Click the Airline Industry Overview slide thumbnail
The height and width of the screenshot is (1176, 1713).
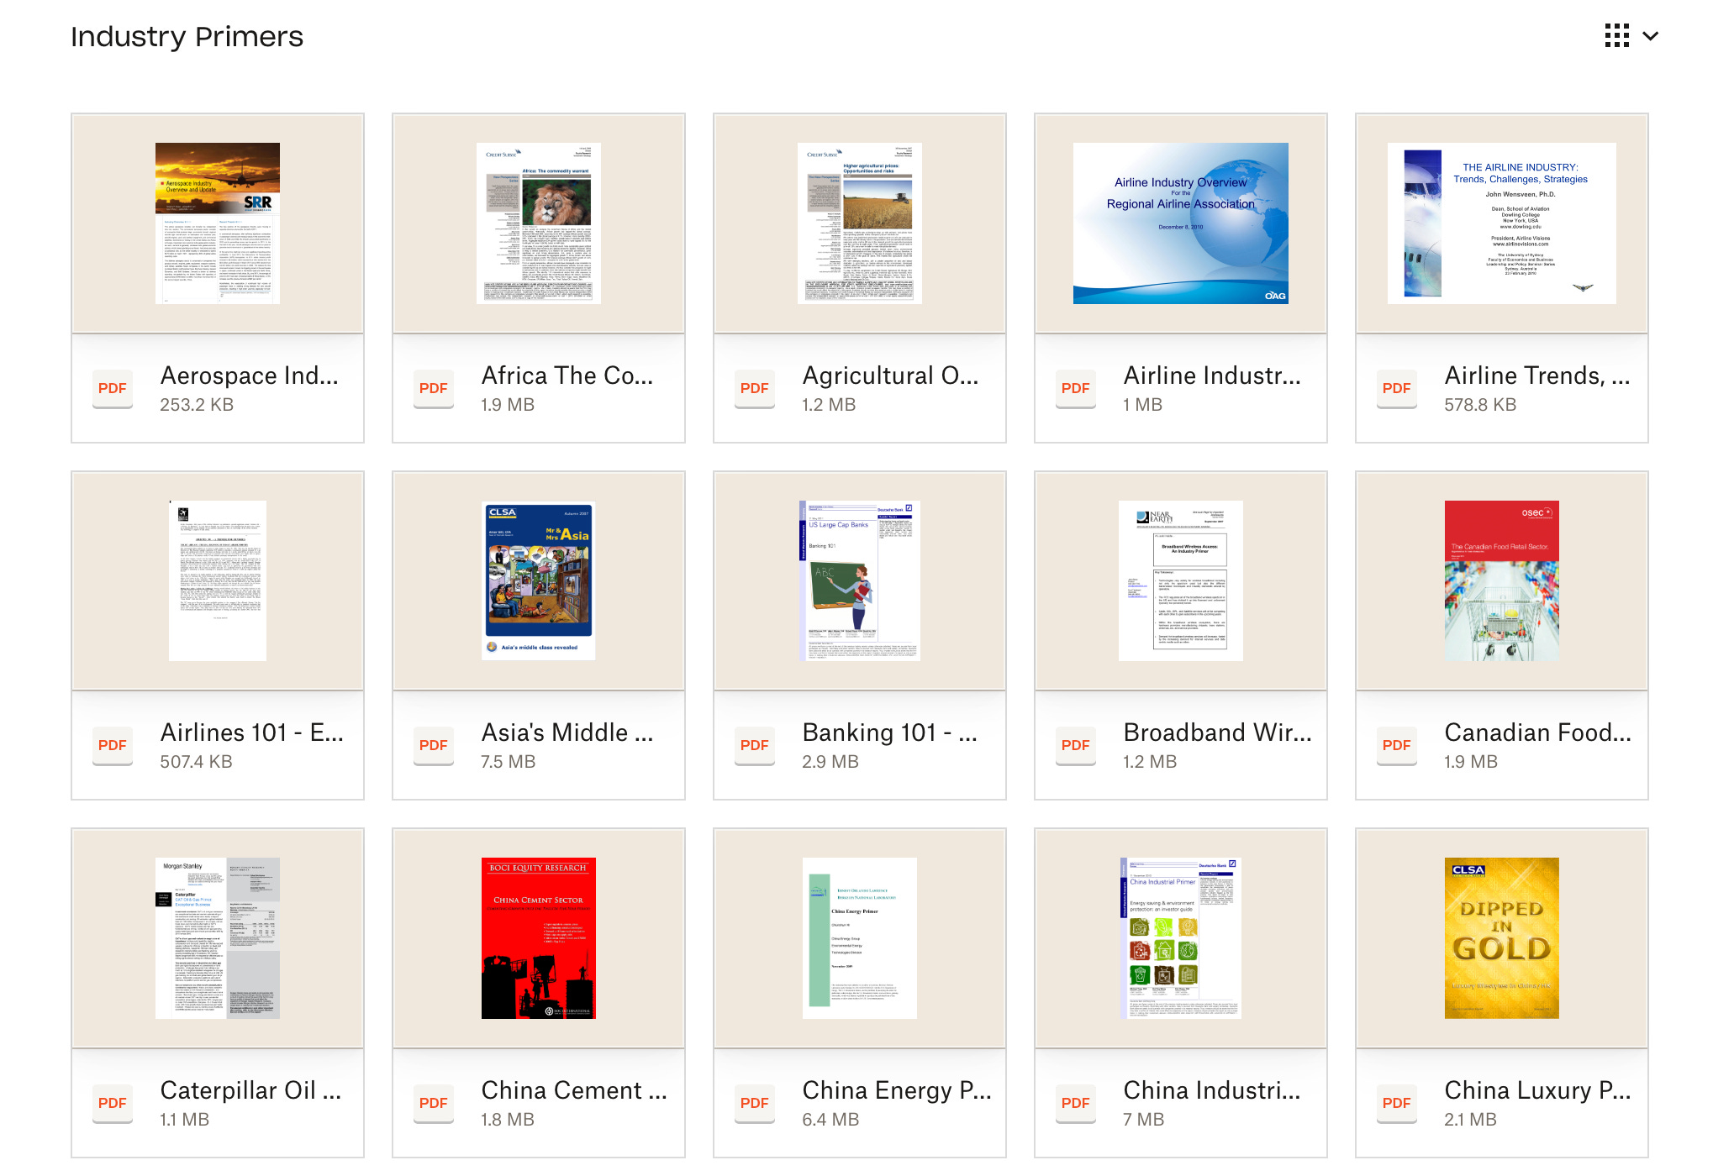tap(1179, 223)
